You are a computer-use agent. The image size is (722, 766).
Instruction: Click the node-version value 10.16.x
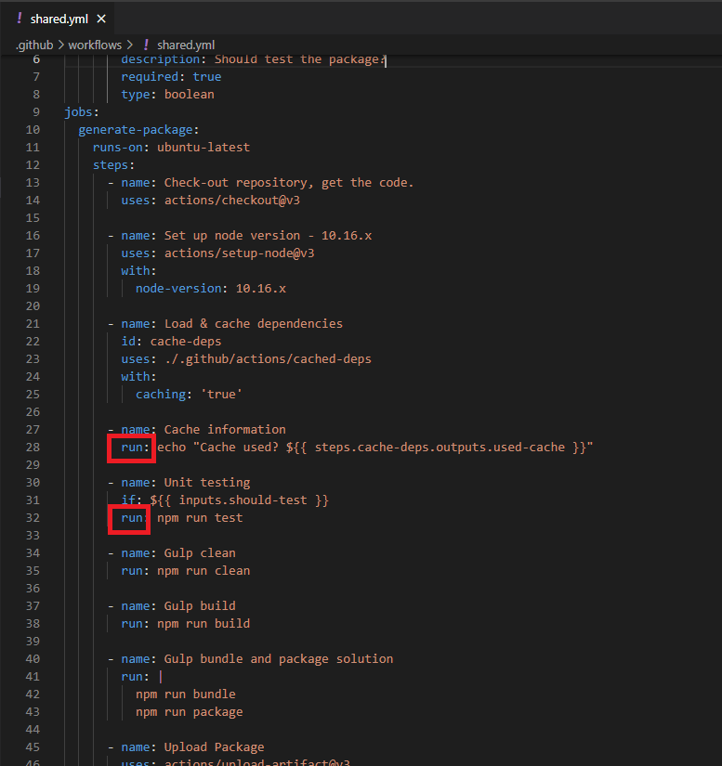261,289
